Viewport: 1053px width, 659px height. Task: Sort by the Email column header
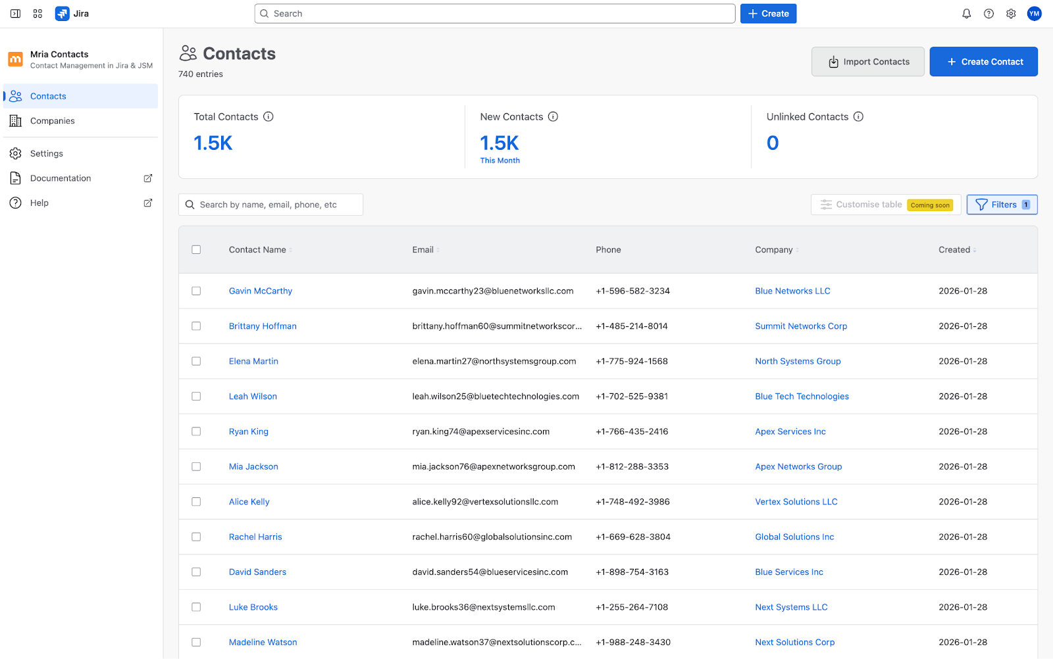(x=426, y=250)
